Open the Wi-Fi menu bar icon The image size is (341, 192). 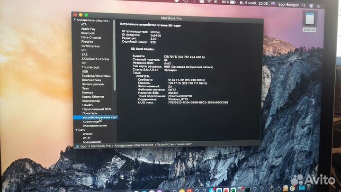tap(209, 1)
